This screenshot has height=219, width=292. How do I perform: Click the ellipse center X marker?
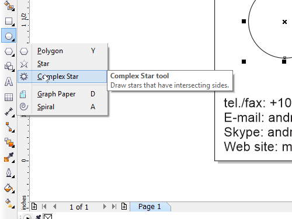coord(284,22)
